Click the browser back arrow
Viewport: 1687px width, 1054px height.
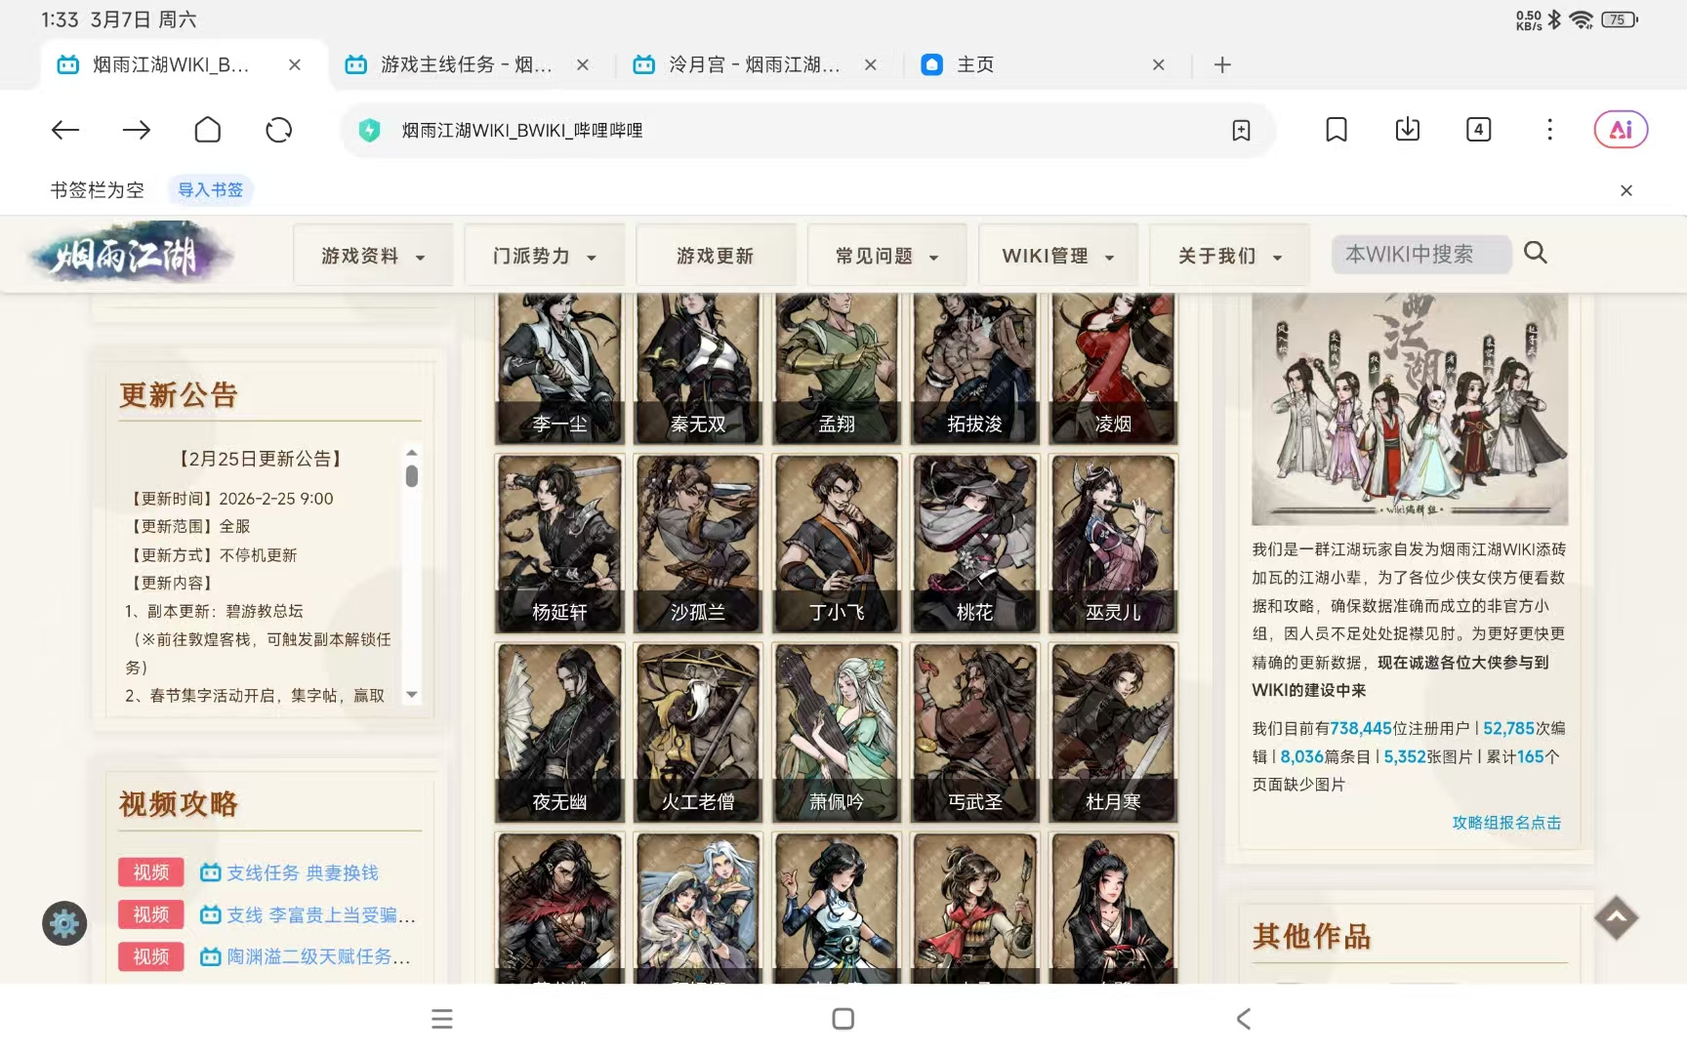point(65,130)
